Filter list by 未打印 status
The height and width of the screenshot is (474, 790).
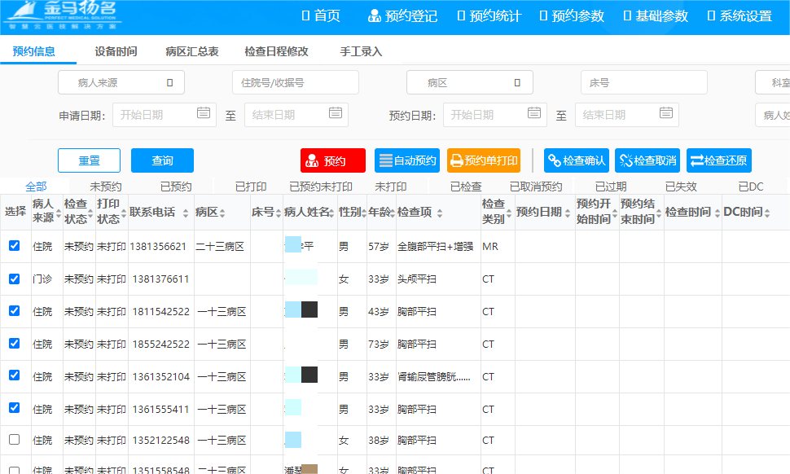(390, 187)
